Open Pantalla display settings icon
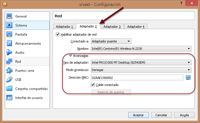Viewport: 200px width, 123px height. [9, 34]
